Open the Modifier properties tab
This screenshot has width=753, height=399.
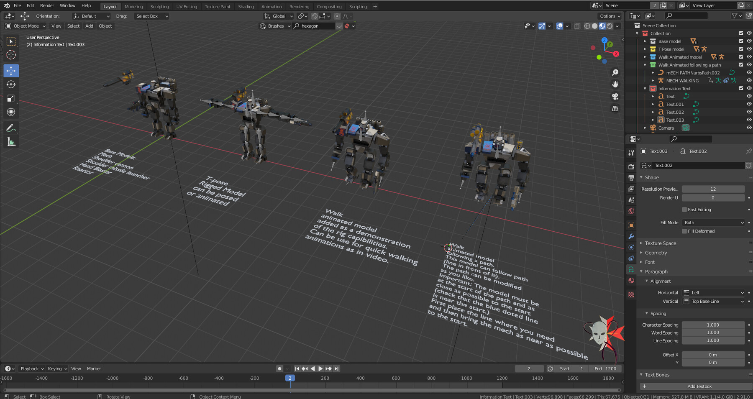click(631, 237)
